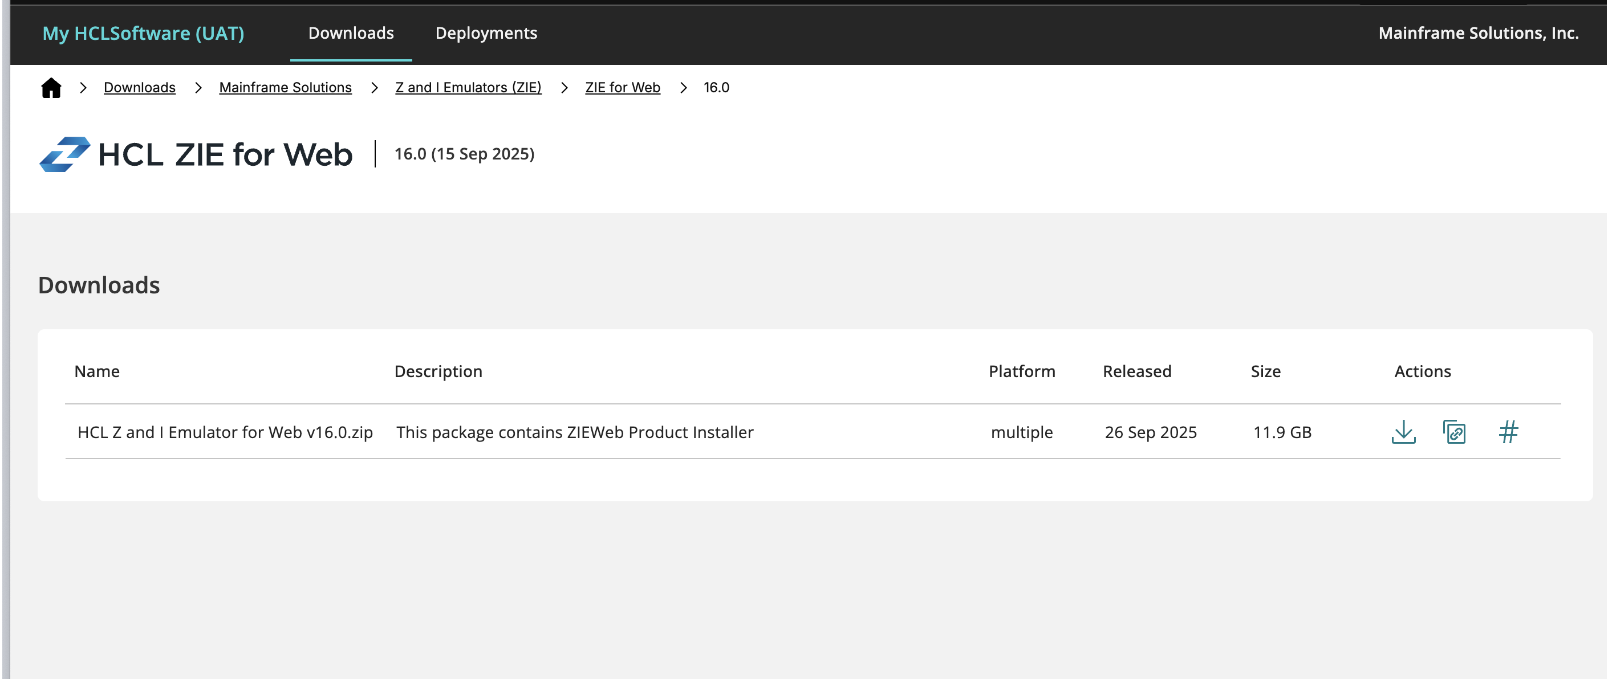The height and width of the screenshot is (679, 1608).
Task: Click the Released column header
Action: (x=1136, y=371)
